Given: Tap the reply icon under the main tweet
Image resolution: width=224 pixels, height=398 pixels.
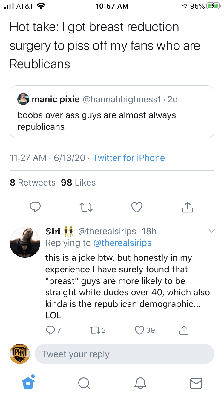Looking at the screenshot, I should point(35,207).
